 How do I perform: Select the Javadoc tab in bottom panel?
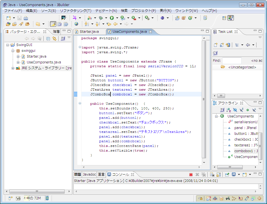click(x=89, y=175)
